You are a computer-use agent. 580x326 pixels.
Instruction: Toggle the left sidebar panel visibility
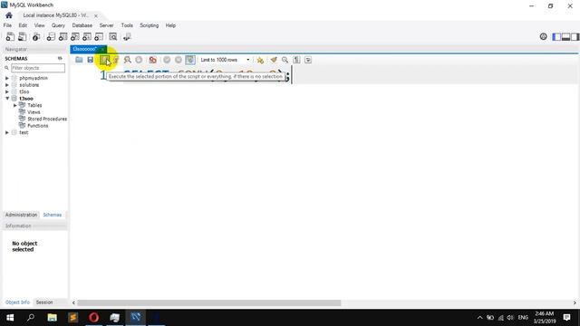click(556, 36)
